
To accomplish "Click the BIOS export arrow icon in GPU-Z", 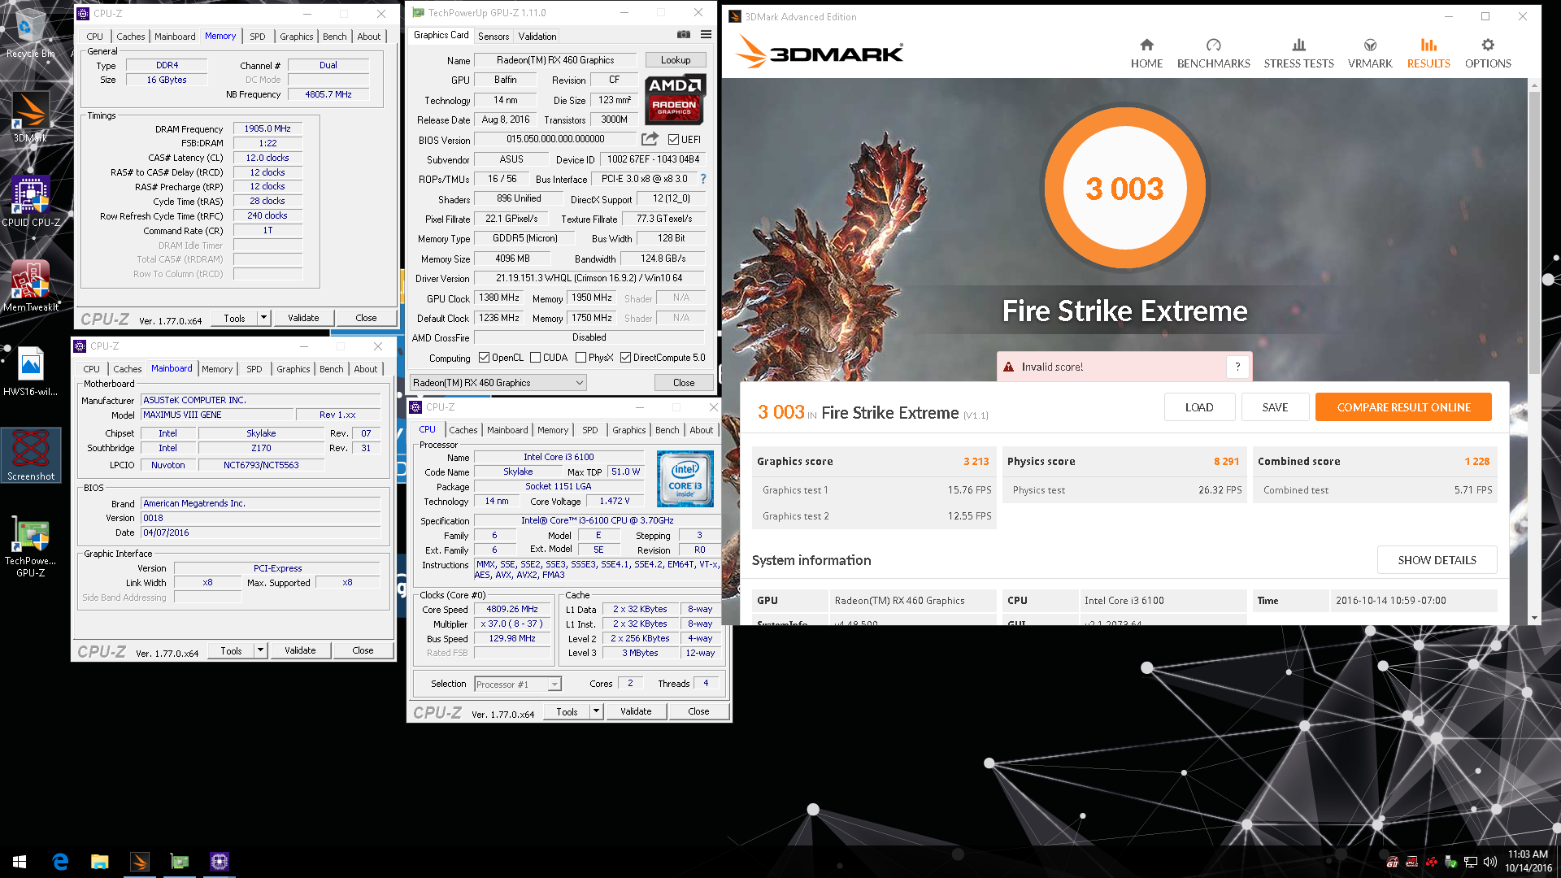I will pos(650,139).
